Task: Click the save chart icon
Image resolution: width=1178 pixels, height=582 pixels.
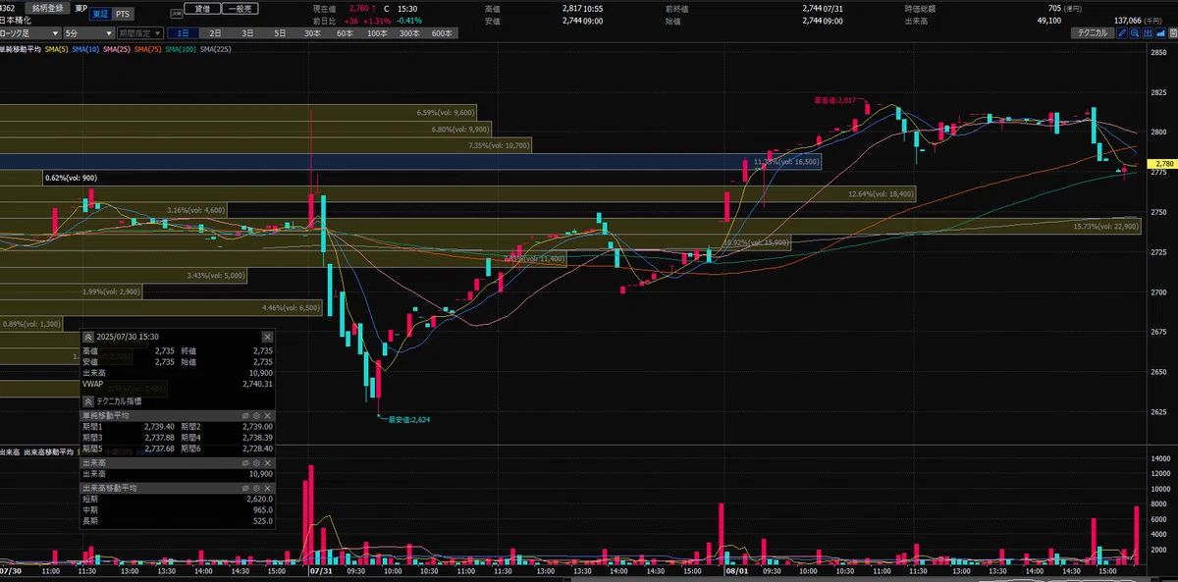Action: [x=1172, y=32]
